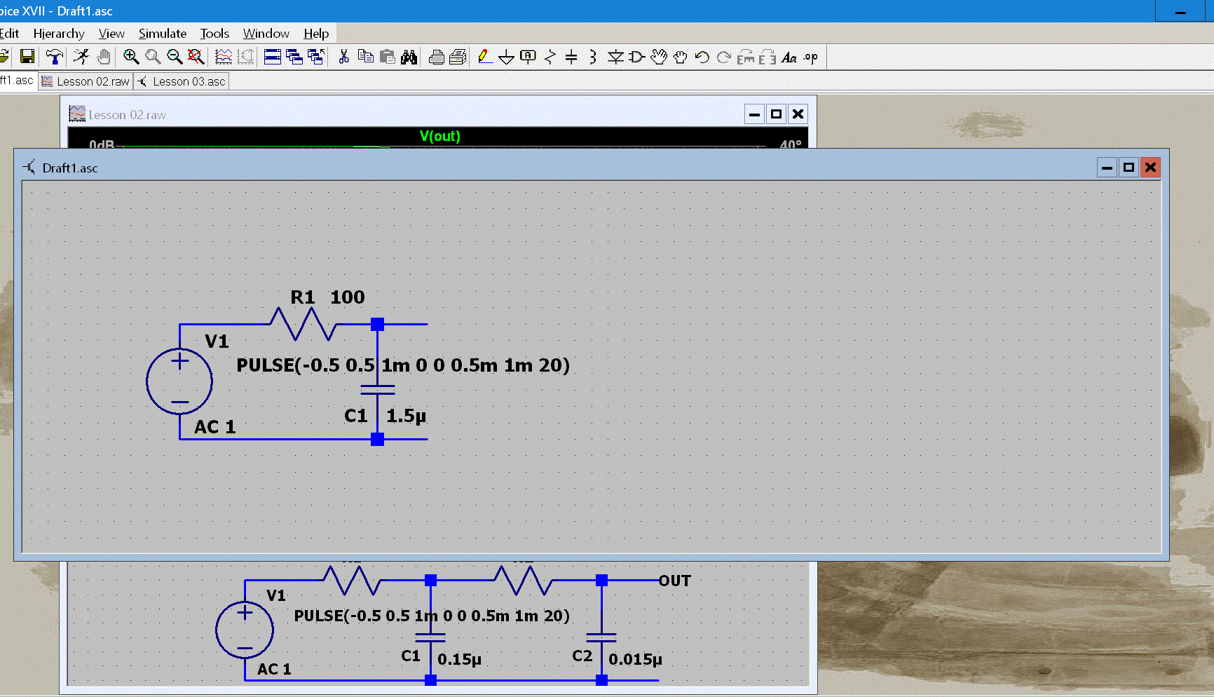The height and width of the screenshot is (697, 1214).
Task: Switch to the Lesson 03.asc tab
Action: pos(182,81)
